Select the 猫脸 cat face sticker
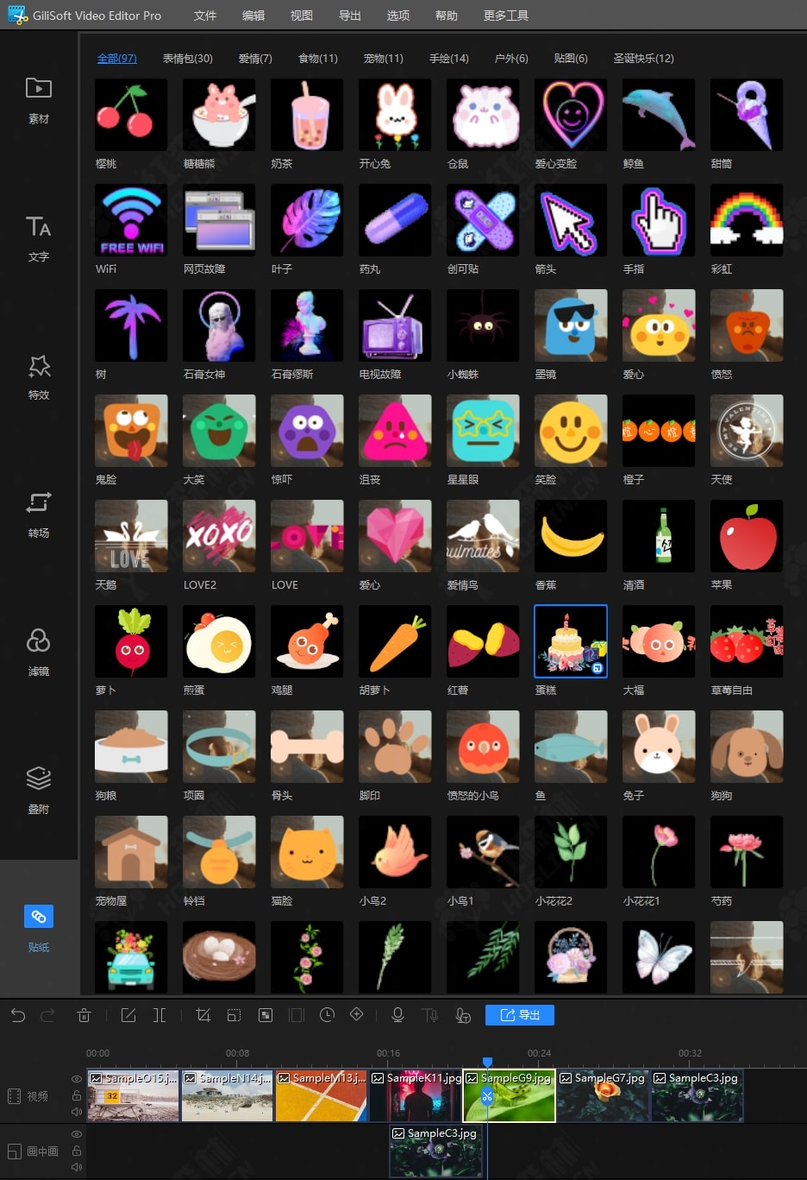 (x=307, y=852)
